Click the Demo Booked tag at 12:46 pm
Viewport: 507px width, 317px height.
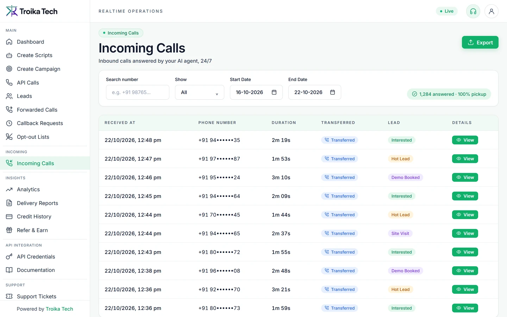pos(406,177)
